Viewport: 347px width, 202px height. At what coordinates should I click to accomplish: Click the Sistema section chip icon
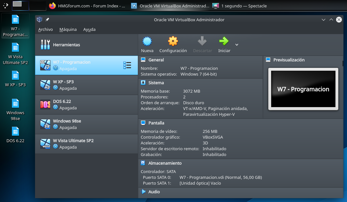pyautogui.click(x=143, y=83)
